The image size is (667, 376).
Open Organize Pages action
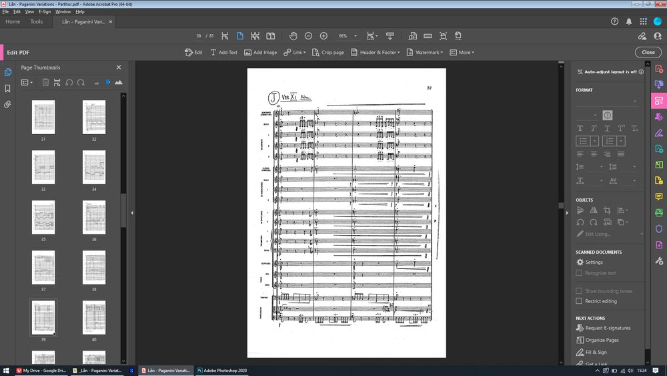click(598, 340)
